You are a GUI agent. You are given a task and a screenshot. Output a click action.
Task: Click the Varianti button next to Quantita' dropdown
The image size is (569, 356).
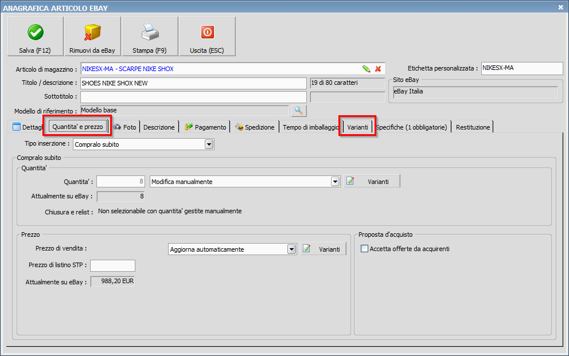click(372, 181)
